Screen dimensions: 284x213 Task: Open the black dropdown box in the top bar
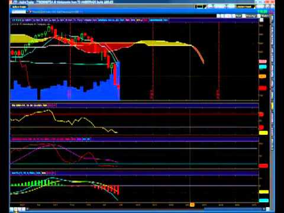coord(199,7)
